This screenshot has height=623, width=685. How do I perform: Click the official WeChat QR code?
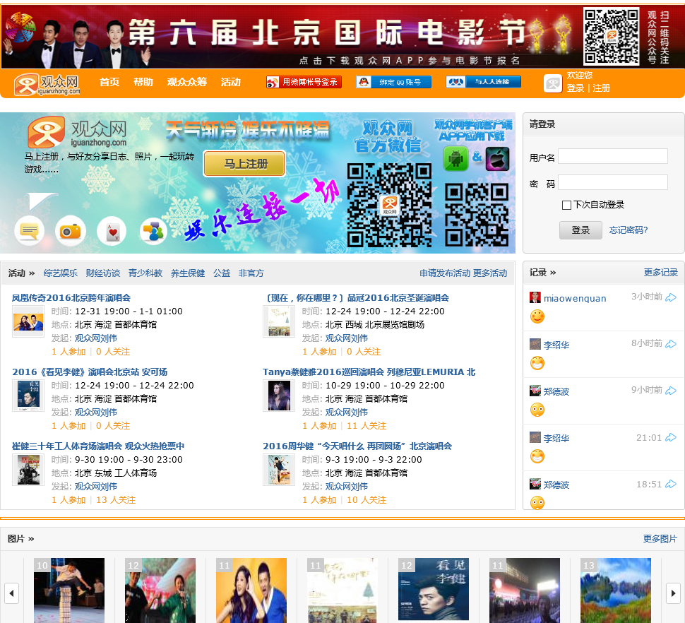[x=389, y=205]
